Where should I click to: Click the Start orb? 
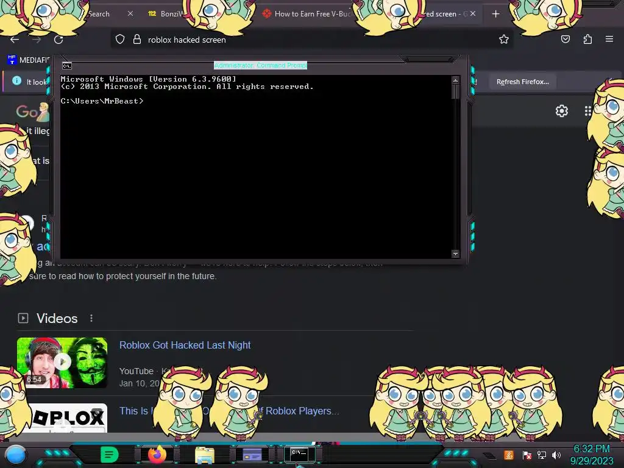[16, 455]
